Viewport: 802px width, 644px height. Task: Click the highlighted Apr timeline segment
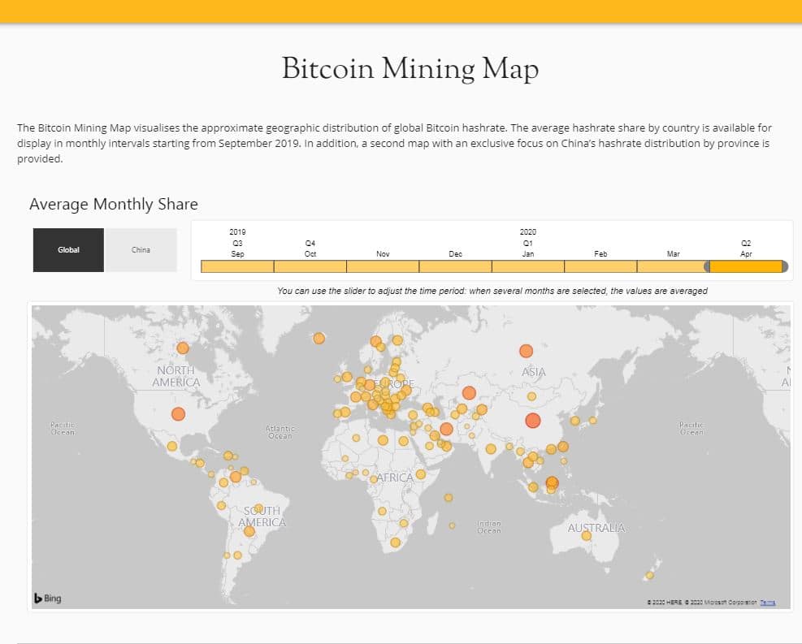click(x=746, y=266)
